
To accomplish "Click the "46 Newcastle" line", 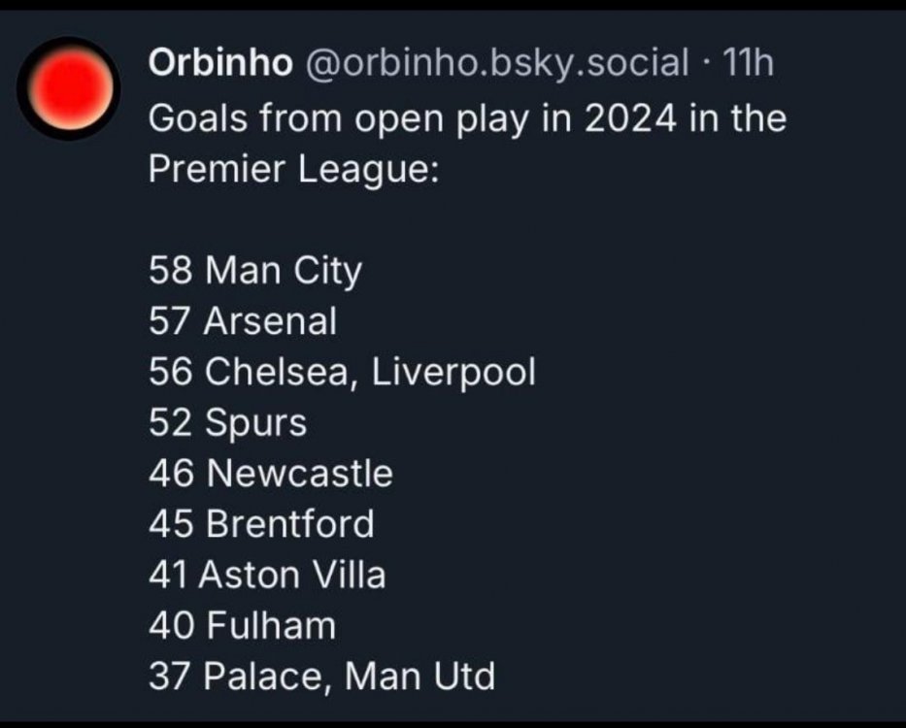I will click(x=271, y=473).
